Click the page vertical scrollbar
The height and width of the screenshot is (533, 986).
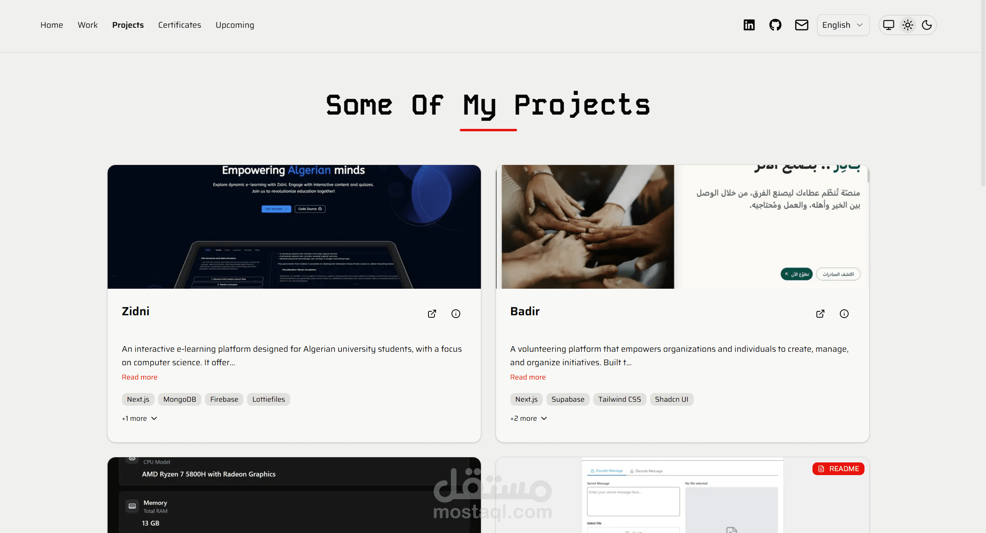[x=983, y=93]
